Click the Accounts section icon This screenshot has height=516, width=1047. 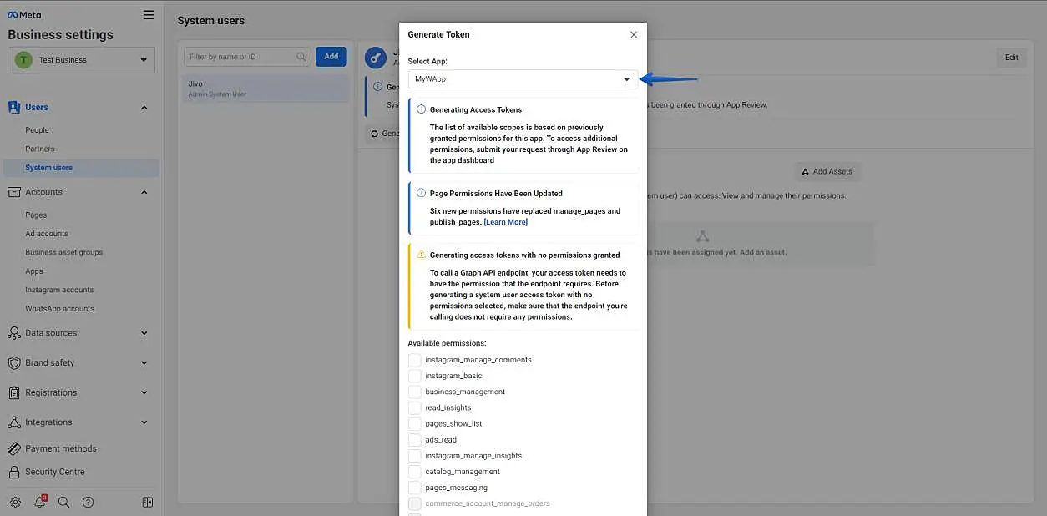pos(14,192)
